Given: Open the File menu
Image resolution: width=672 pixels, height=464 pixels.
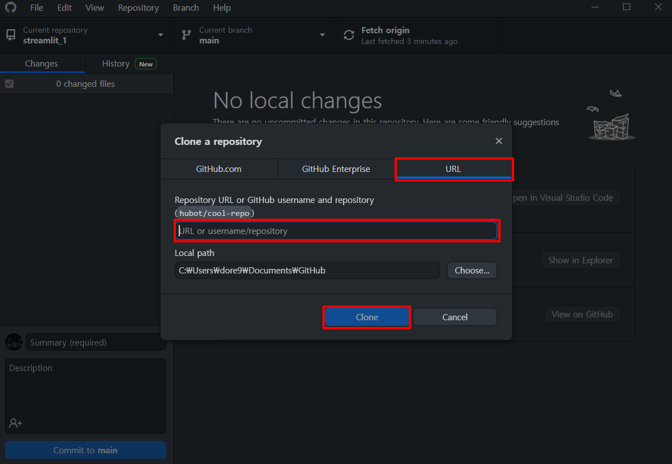Looking at the screenshot, I should coord(37,8).
